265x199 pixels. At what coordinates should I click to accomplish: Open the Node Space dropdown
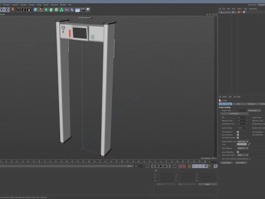(261, 5)
